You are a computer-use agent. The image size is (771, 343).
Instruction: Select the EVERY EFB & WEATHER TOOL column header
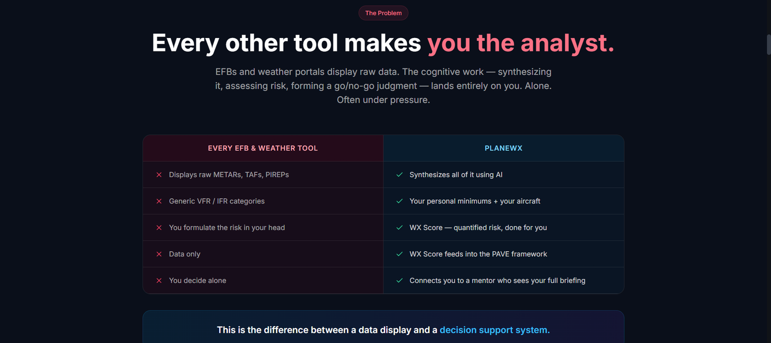pos(263,148)
